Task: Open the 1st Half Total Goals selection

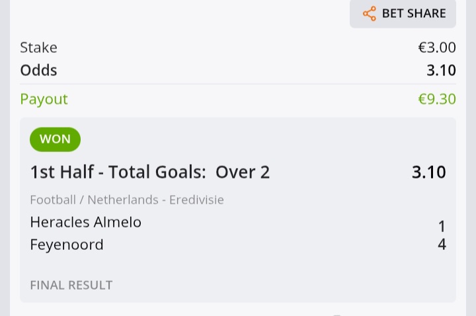Action: 150,172
